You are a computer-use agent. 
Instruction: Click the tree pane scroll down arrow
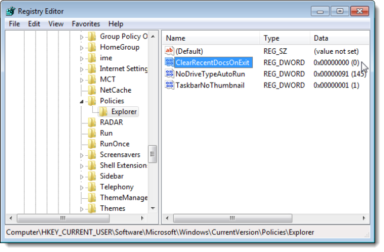click(153, 208)
